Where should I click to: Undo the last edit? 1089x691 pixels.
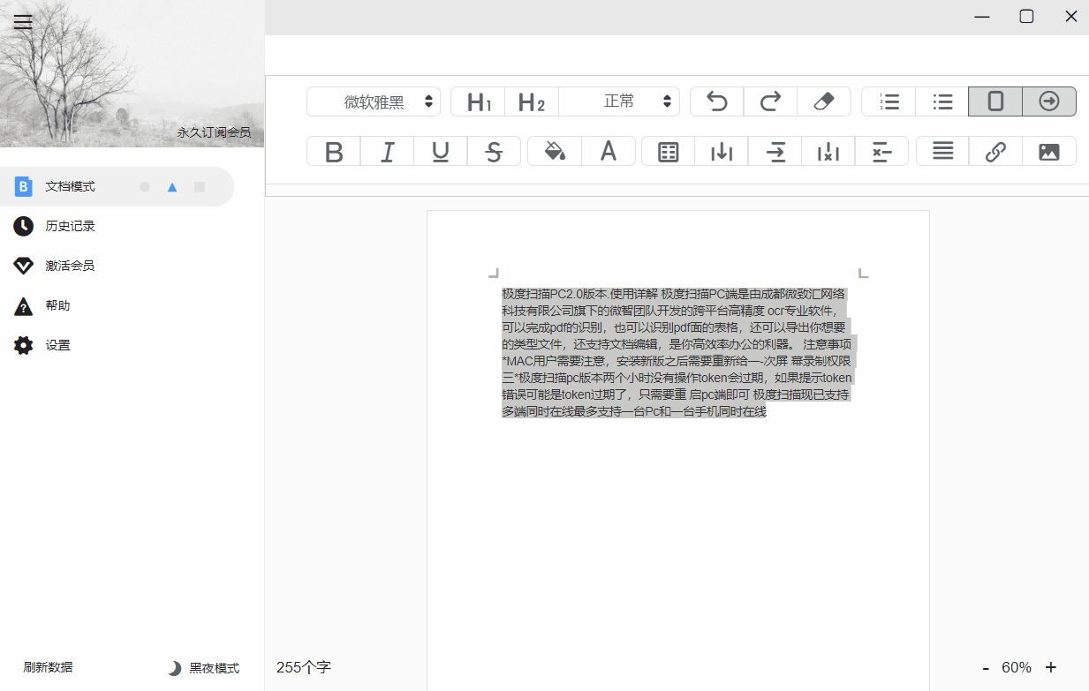tap(715, 101)
